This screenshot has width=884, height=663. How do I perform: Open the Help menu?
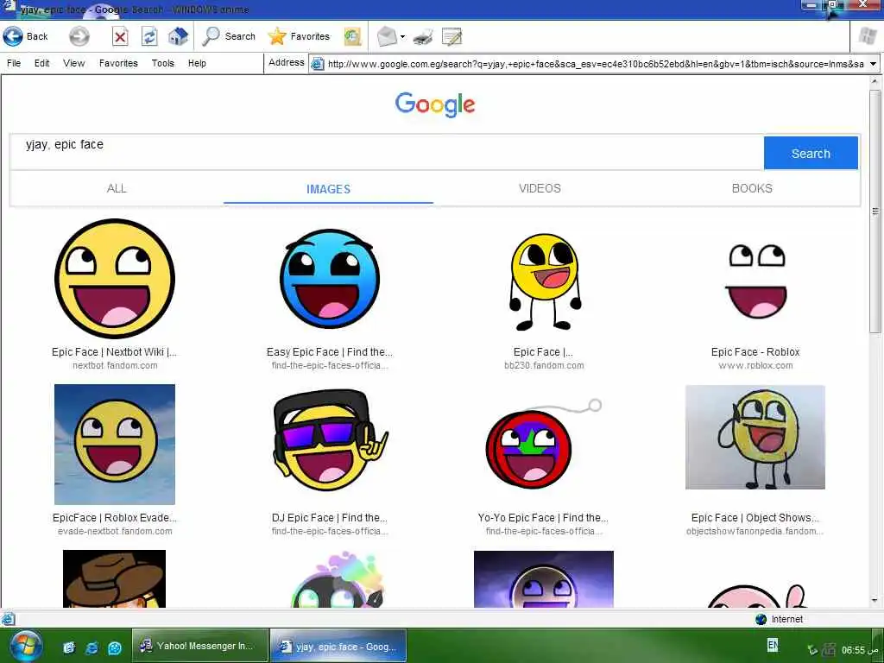(x=197, y=63)
